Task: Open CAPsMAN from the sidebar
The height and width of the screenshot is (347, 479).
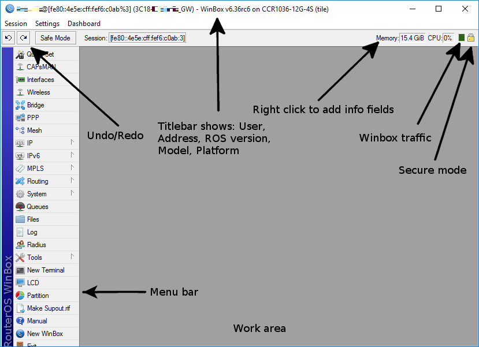Action: tap(46, 67)
